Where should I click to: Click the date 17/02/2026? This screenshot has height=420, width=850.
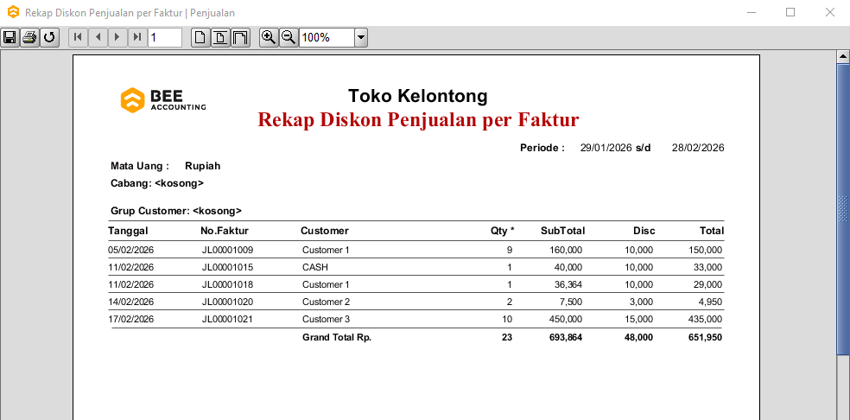pyautogui.click(x=131, y=319)
